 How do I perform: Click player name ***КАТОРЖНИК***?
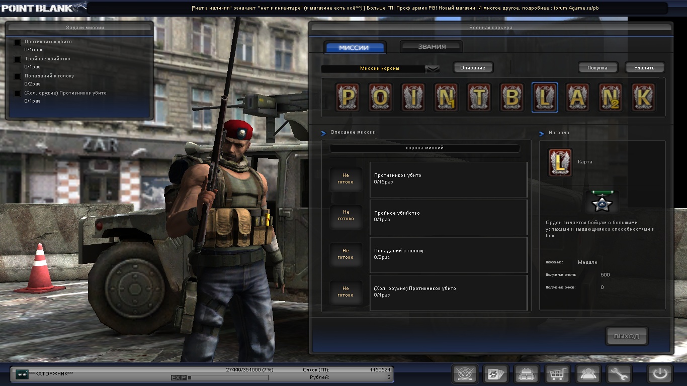(x=51, y=374)
